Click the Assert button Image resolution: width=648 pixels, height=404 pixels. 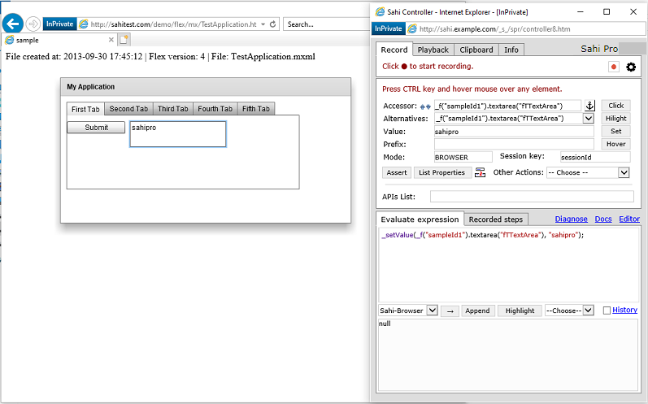[397, 172]
